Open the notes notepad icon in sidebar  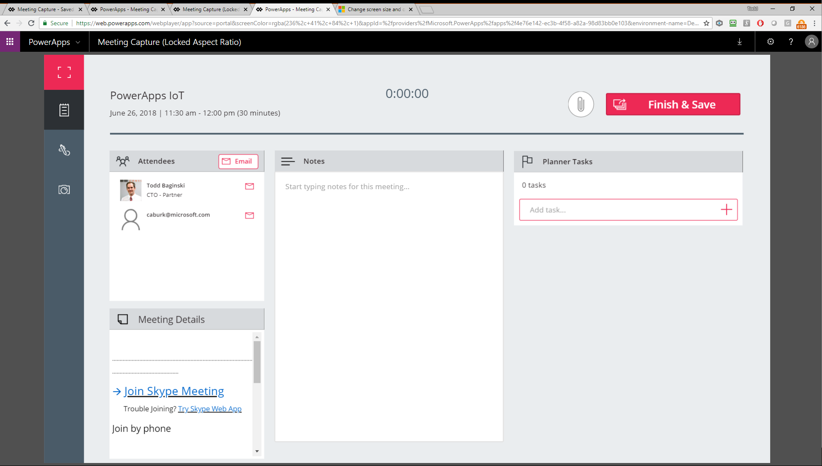(64, 110)
